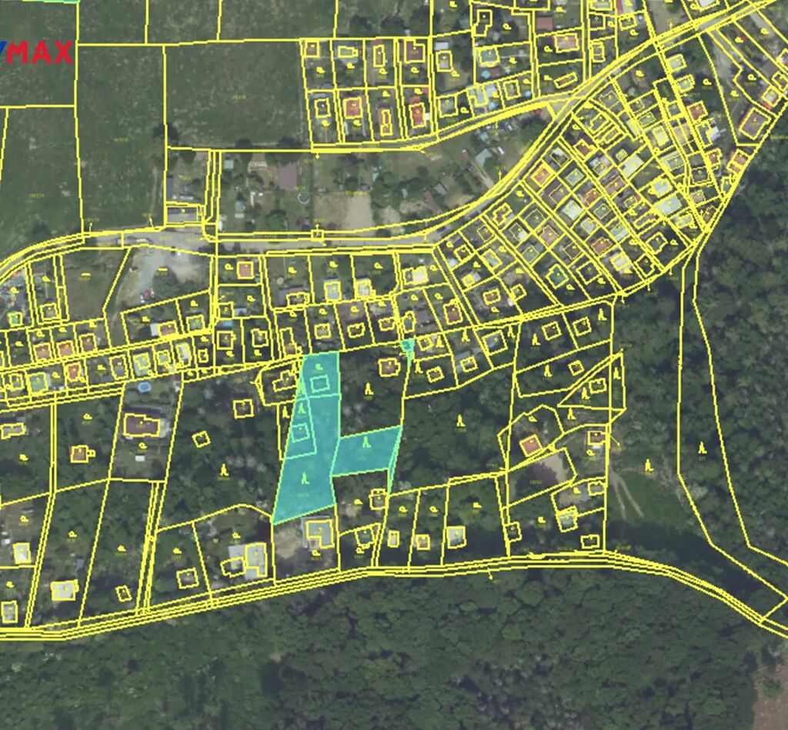Viewport: 788px width, 730px height.
Task: Click the RE/MAX logo watermark
Action: (x=37, y=52)
